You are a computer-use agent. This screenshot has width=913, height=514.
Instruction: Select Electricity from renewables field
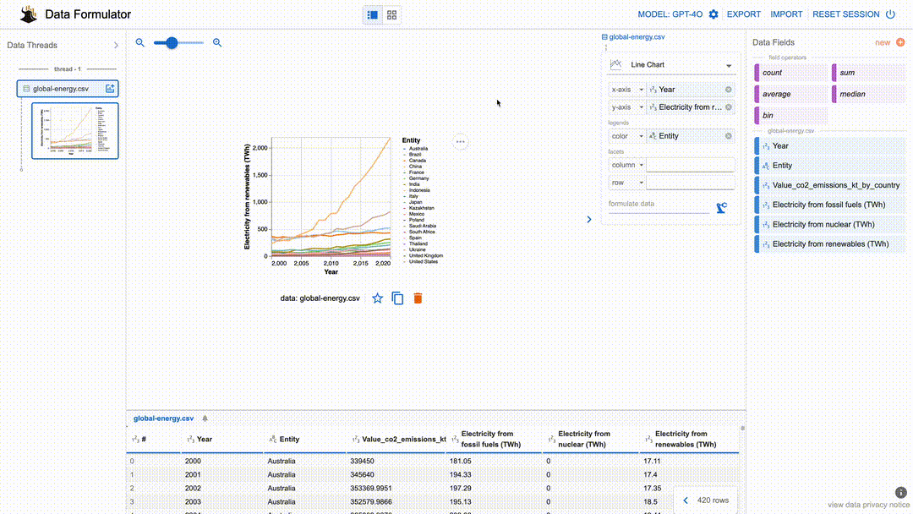click(x=830, y=244)
